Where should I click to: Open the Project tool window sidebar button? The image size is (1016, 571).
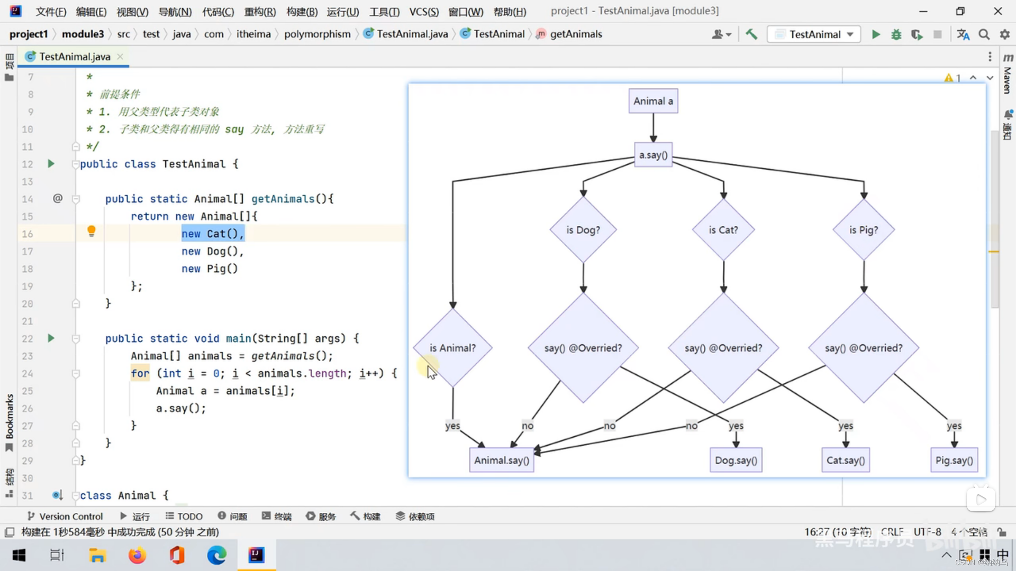pyautogui.click(x=9, y=67)
